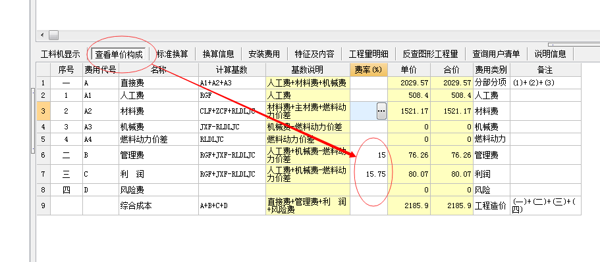Click the 名称 column header

159,70
